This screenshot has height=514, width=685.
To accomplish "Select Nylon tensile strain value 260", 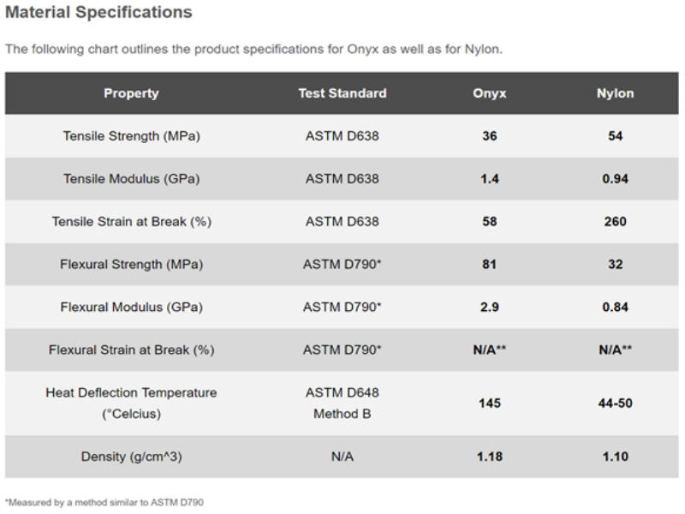I will (615, 222).
